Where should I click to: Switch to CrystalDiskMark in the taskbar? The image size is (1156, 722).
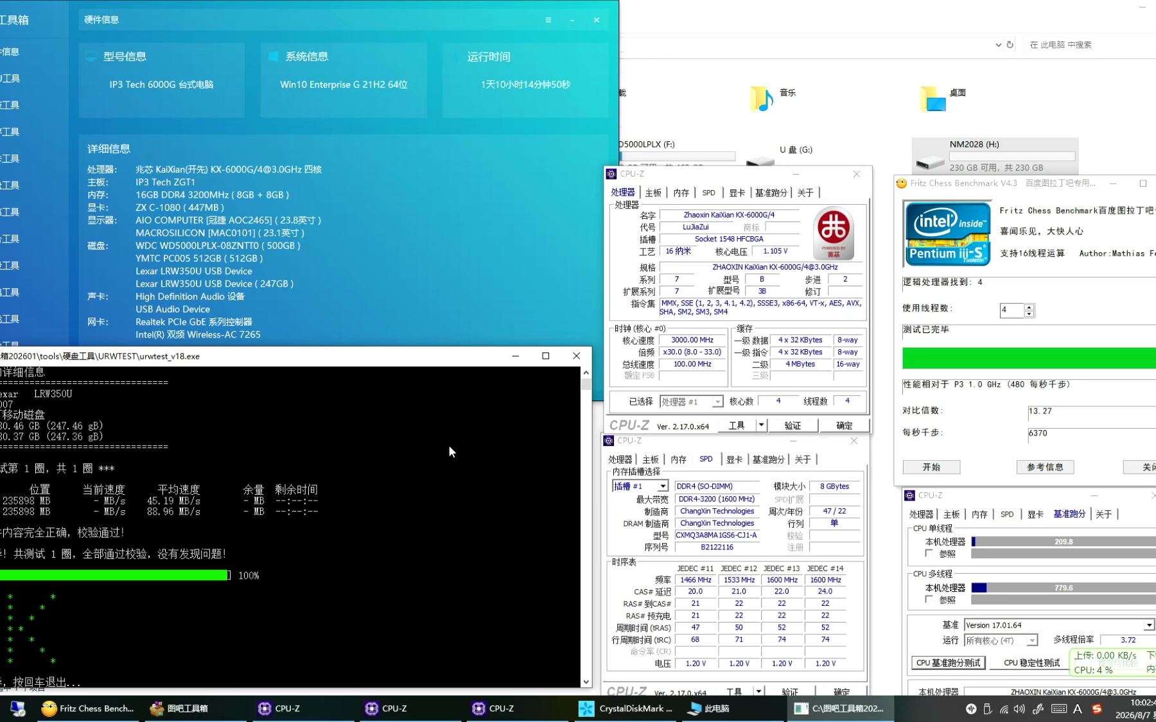(x=626, y=709)
